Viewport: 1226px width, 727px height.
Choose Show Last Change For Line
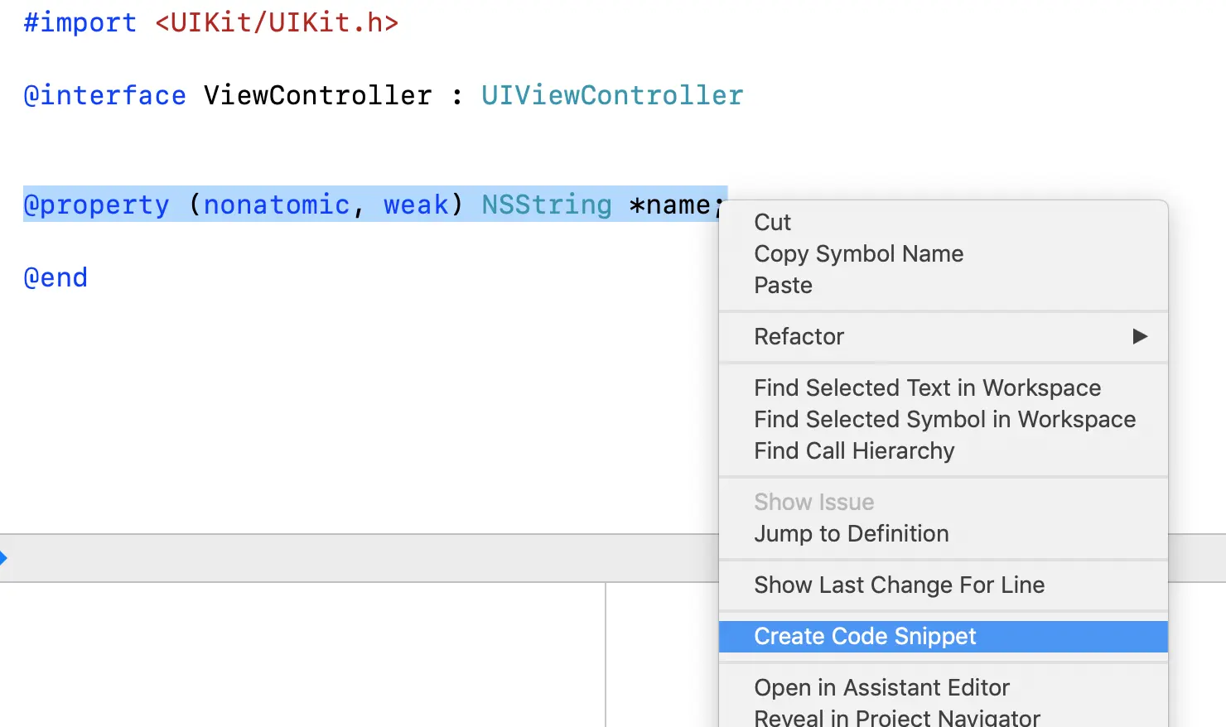tap(899, 585)
